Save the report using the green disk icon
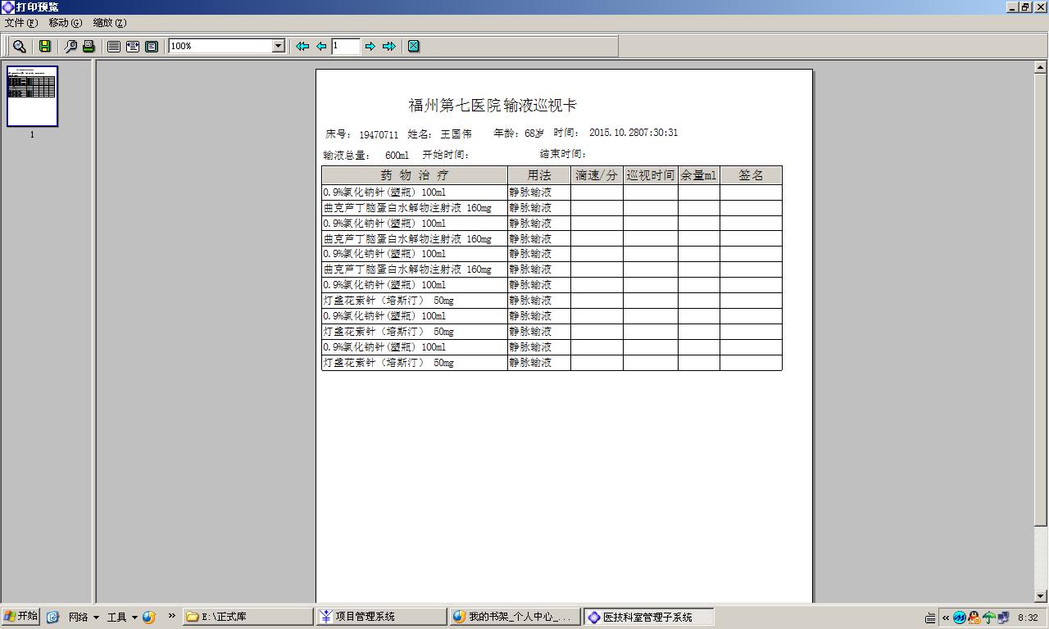 point(45,47)
